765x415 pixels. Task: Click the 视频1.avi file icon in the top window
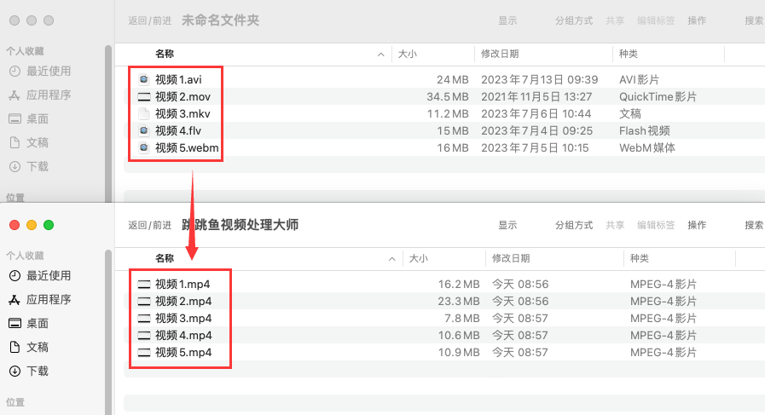click(x=143, y=79)
